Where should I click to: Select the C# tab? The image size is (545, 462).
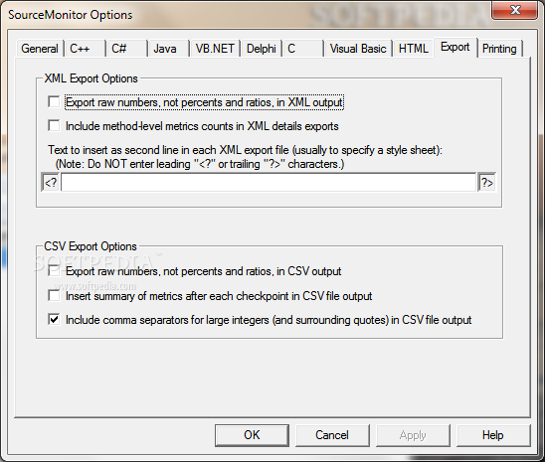[126, 49]
